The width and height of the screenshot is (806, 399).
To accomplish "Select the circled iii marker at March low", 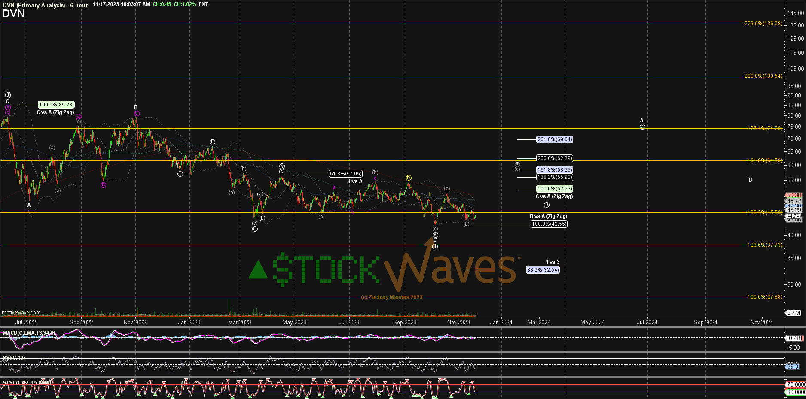I will tap(255, 229).
